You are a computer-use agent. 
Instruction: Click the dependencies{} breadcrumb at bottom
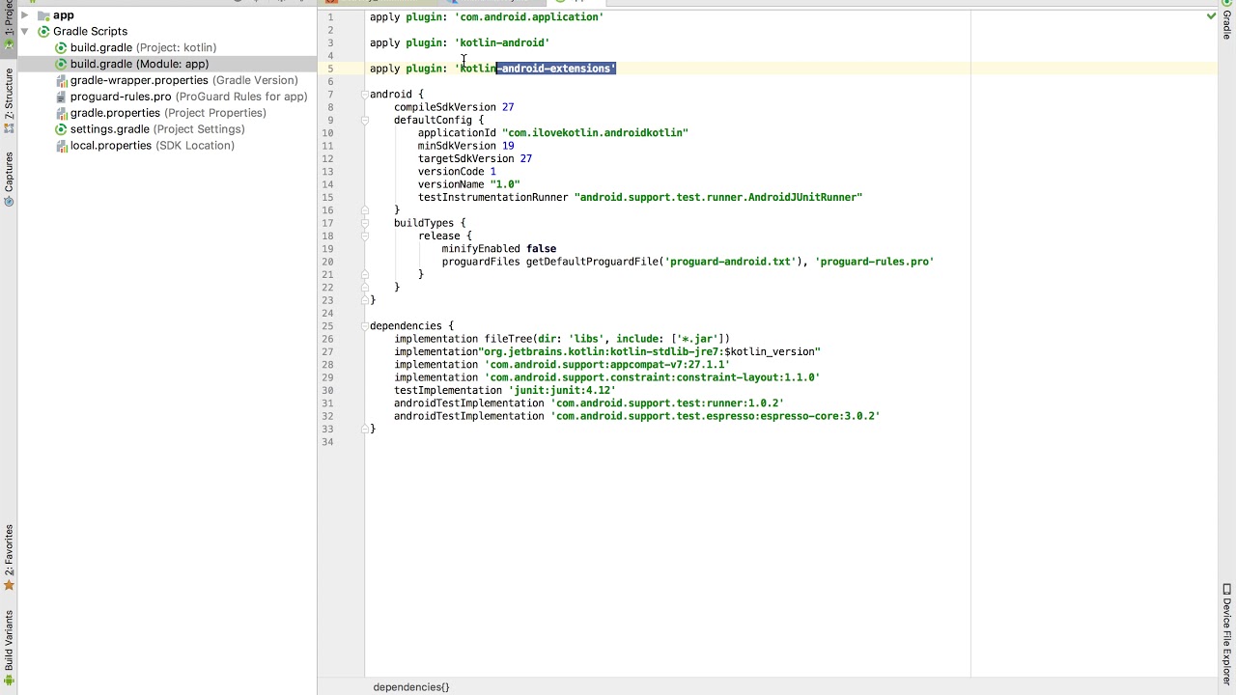click(411, 687)
